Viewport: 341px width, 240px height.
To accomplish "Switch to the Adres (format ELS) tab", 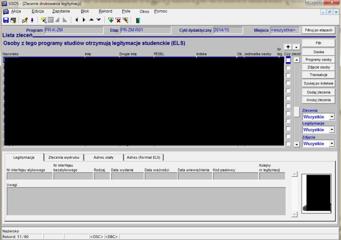I will pyautogui.click(x=143, y=157).
